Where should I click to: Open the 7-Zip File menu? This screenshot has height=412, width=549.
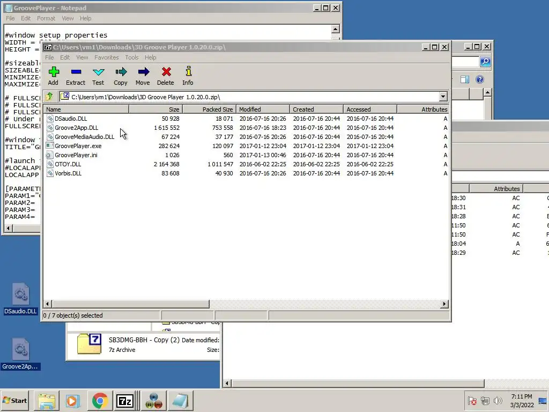(49, 57)
